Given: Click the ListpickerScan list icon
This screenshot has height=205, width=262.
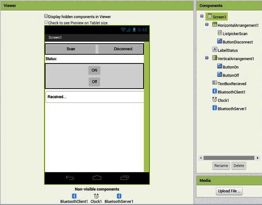Looking at the screenshot, I should pos(220,33).
